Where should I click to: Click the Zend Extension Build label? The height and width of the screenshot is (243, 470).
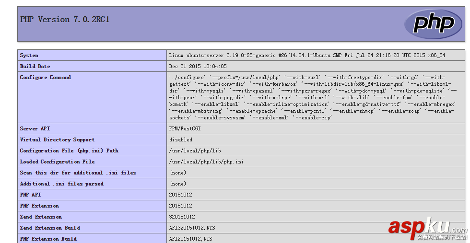point(50,228)
